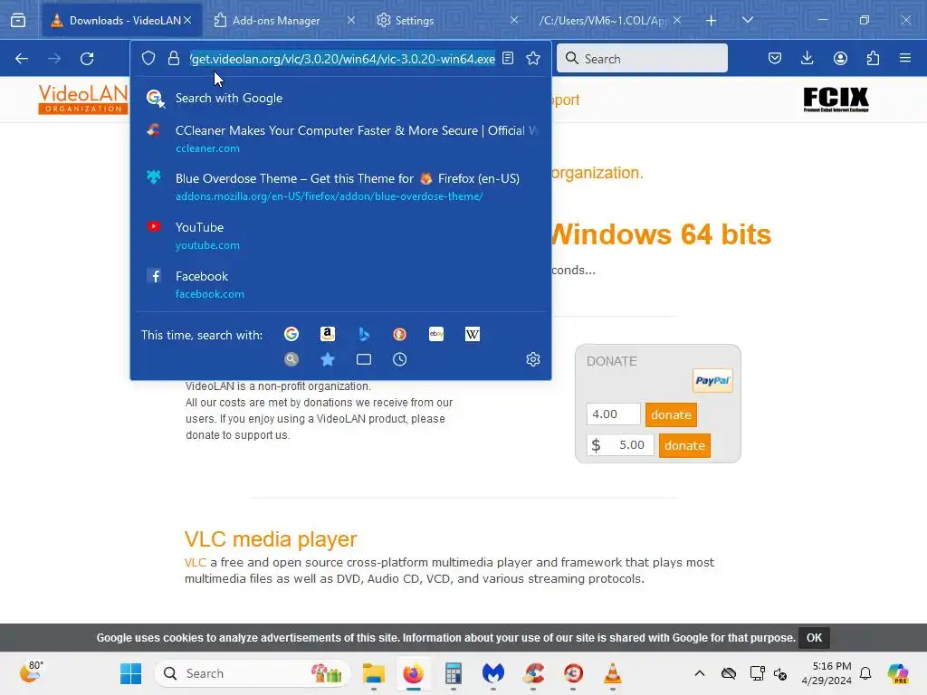Go back with the back arrow

click(x=22, y=59)
